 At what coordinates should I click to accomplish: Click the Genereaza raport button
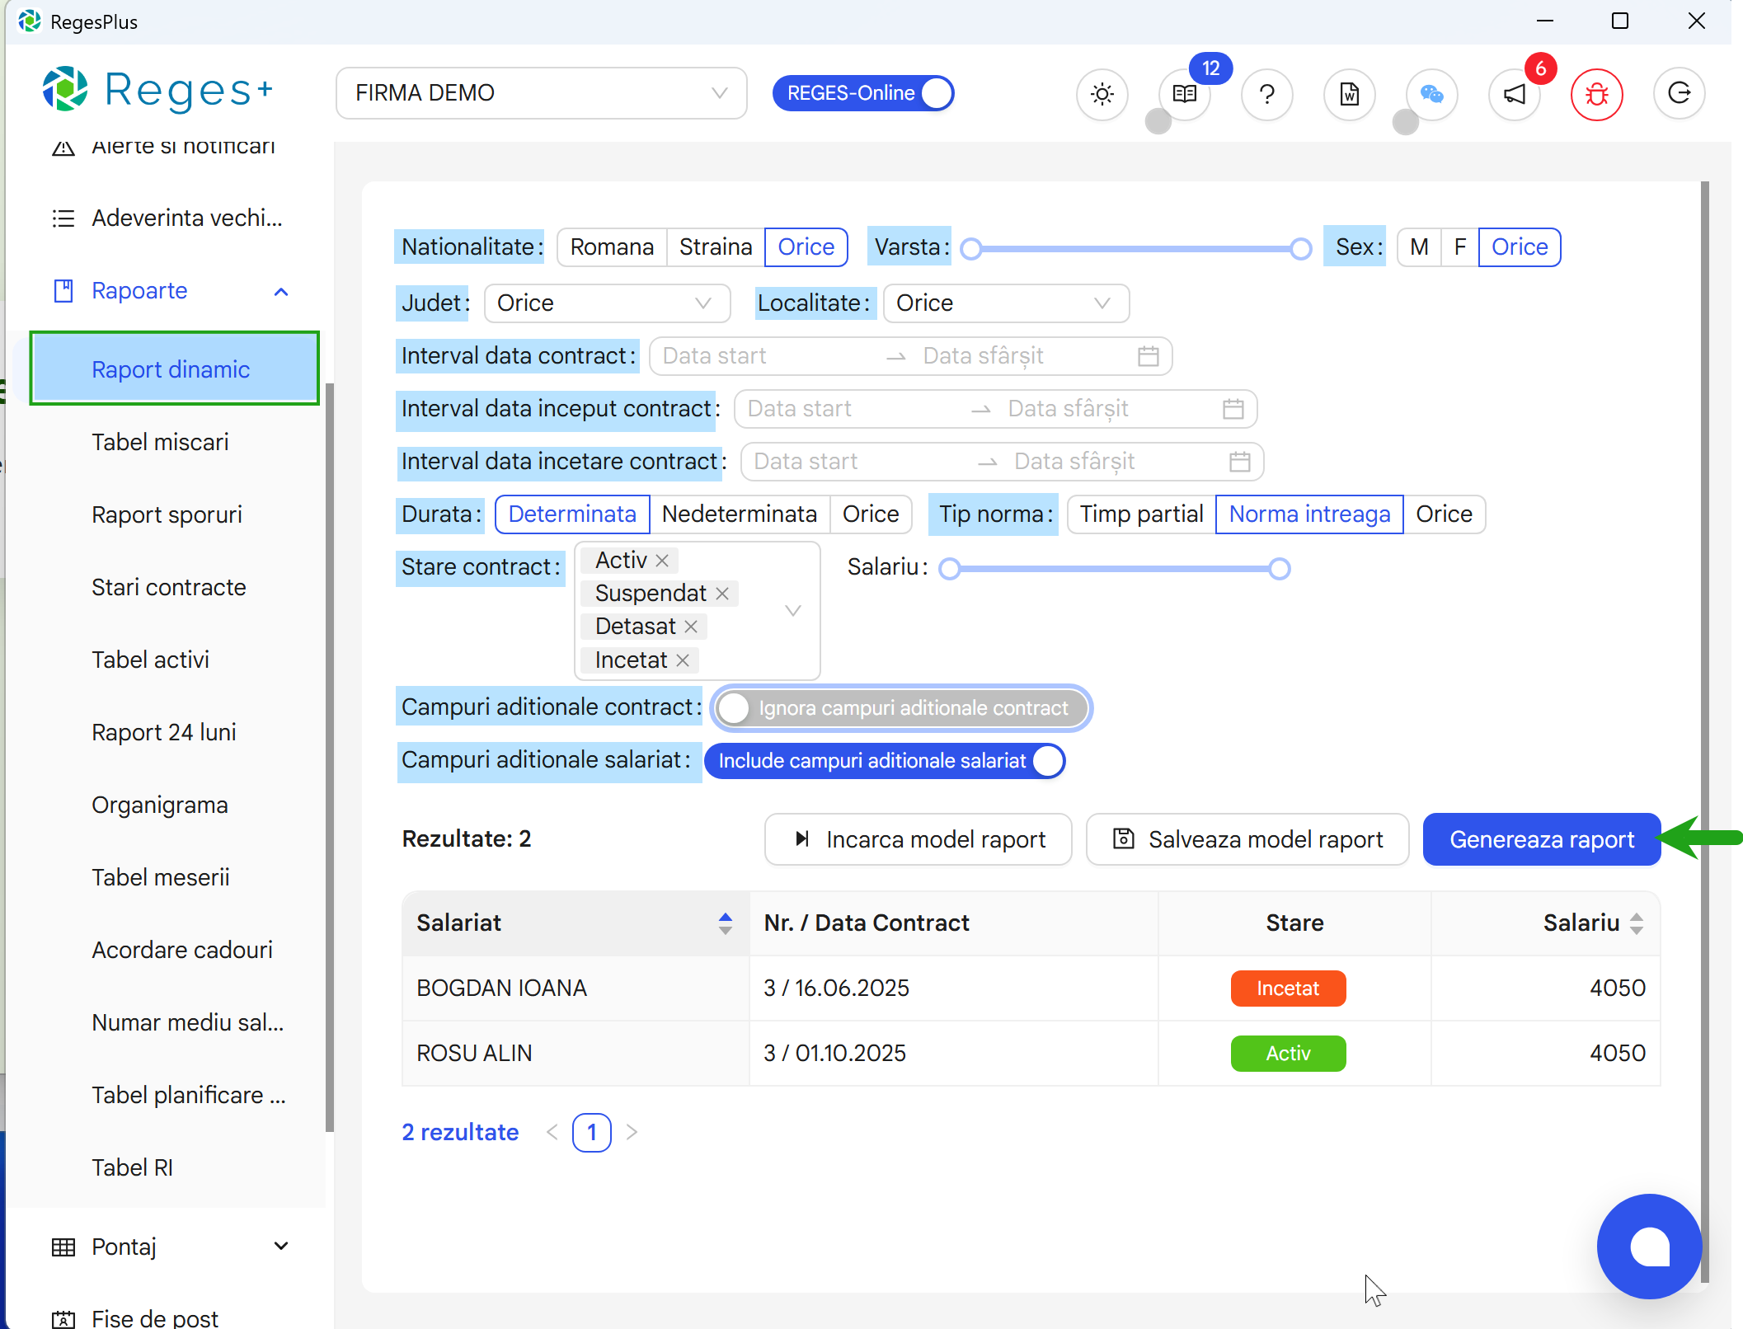coord(1541,839)
